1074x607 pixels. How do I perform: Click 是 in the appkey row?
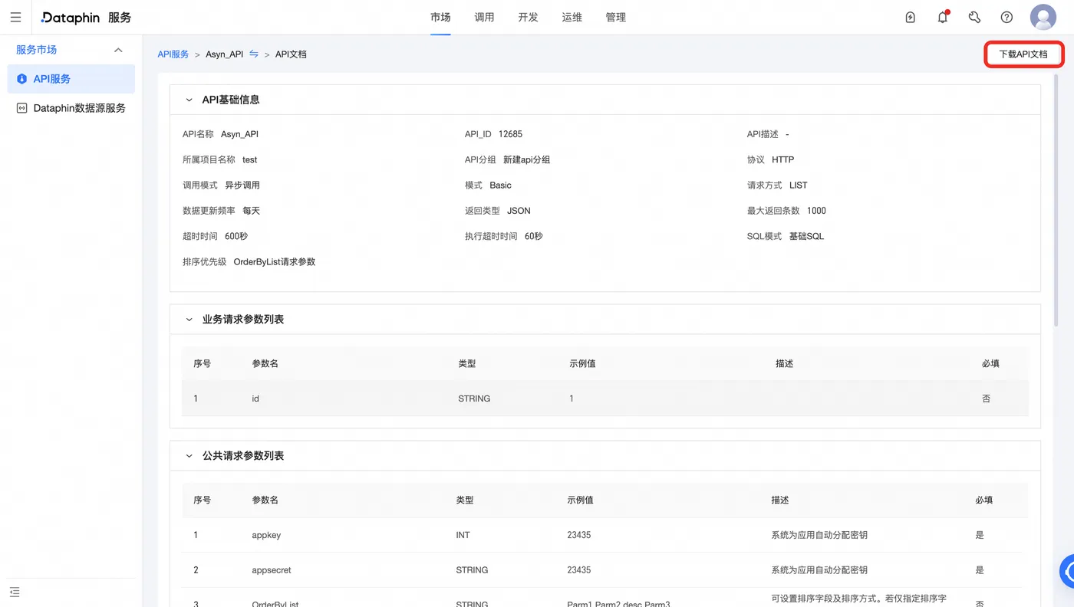[x=980, y=535]
